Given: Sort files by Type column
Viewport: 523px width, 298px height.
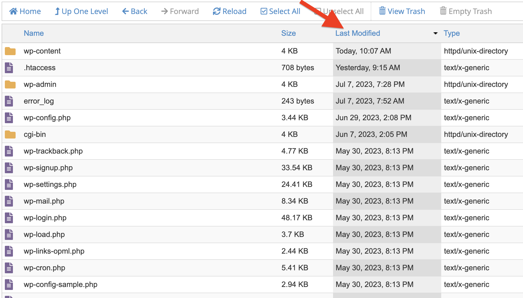Looking at the screenshot, I should pyautogui.click(x=452, y=33).
